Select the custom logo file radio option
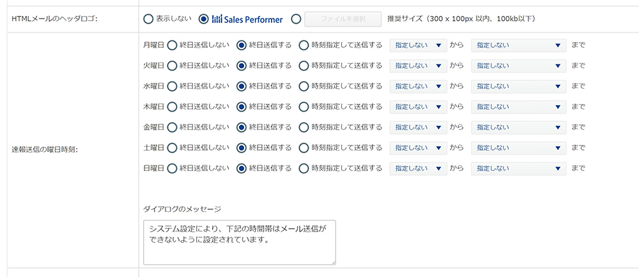The width and height of the screenshot is (639, 277). [x=296, y=19]
